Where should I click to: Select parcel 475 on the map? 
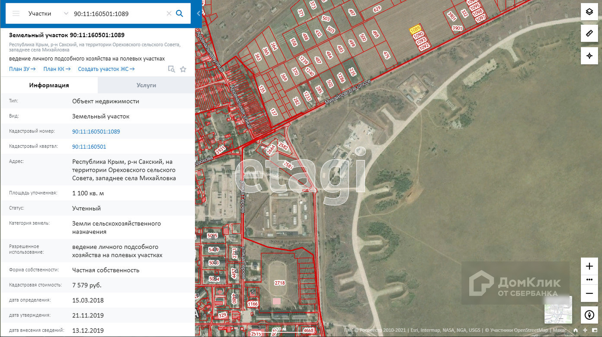(386, 55)
